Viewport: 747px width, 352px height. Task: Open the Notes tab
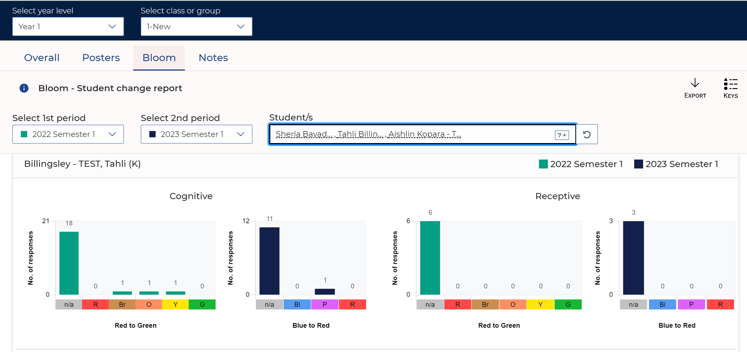[213, 58]
